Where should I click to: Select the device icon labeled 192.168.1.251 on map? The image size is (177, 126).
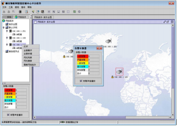108,41
